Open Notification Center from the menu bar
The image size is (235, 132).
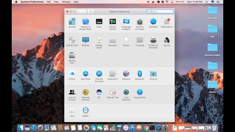tap(218, 2)
